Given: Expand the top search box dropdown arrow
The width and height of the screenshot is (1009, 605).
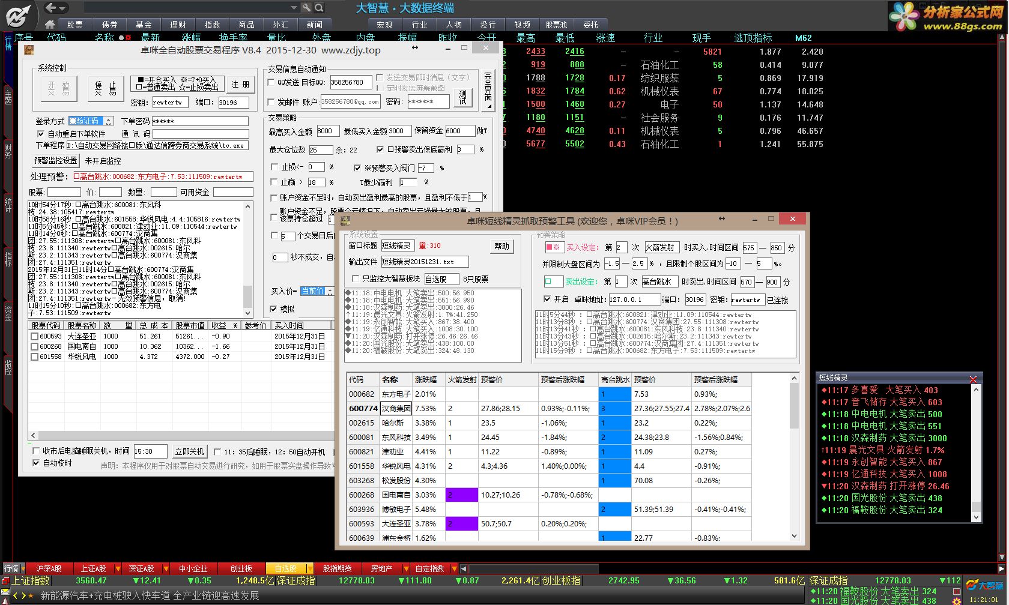Looking at the screenshot, I should tap(294, 8).
